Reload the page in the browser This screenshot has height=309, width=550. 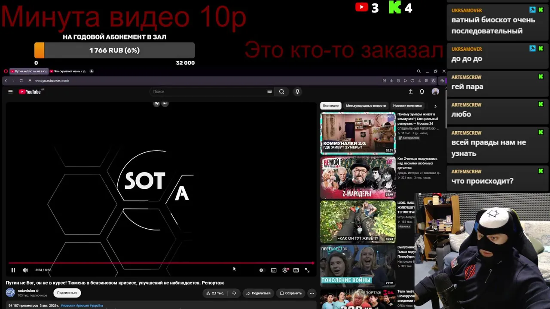click(21, 81)
